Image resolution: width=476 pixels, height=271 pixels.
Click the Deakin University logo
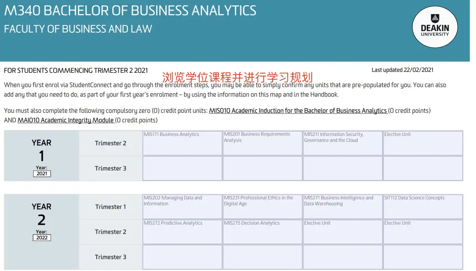pos(435,27)
